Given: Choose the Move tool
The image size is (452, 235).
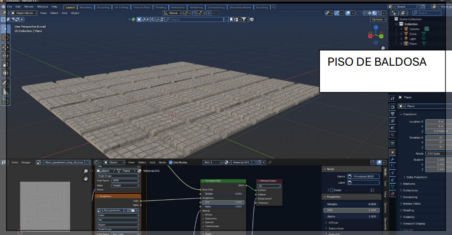Looking at the screenshot, I should tap(6, 47).
